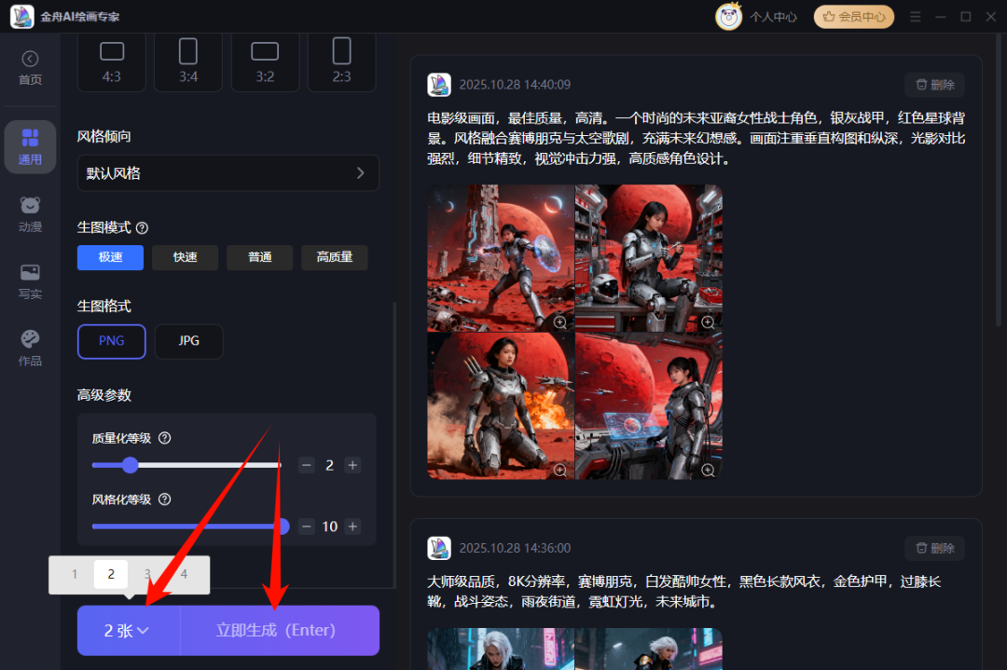Choose PNG output format

[x=112, y=341]
